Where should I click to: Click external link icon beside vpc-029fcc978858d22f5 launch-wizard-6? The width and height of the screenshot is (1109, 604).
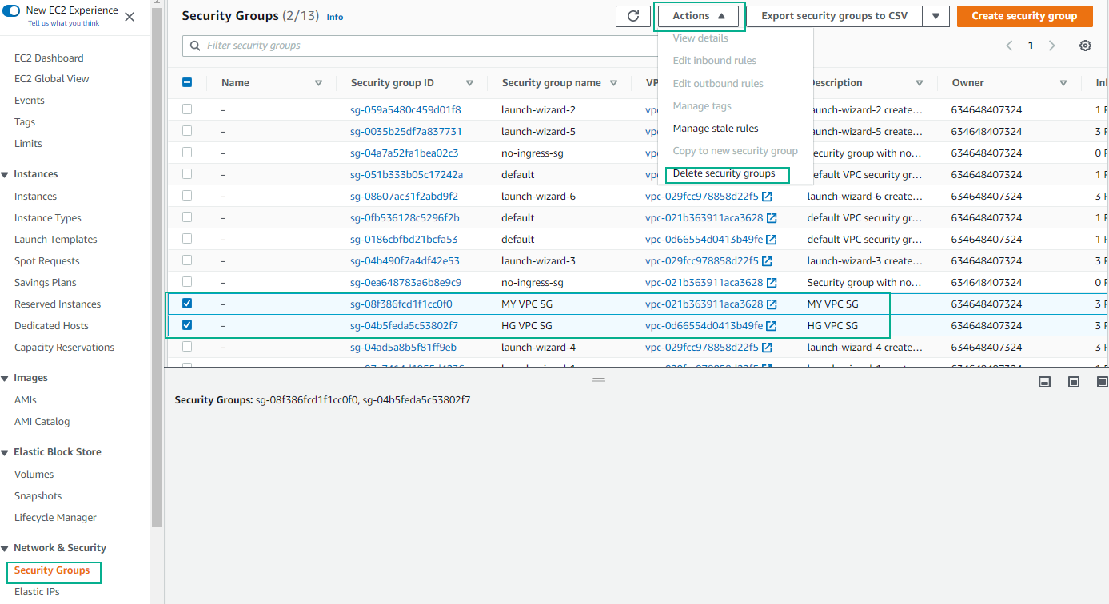(x=767, y=196)
